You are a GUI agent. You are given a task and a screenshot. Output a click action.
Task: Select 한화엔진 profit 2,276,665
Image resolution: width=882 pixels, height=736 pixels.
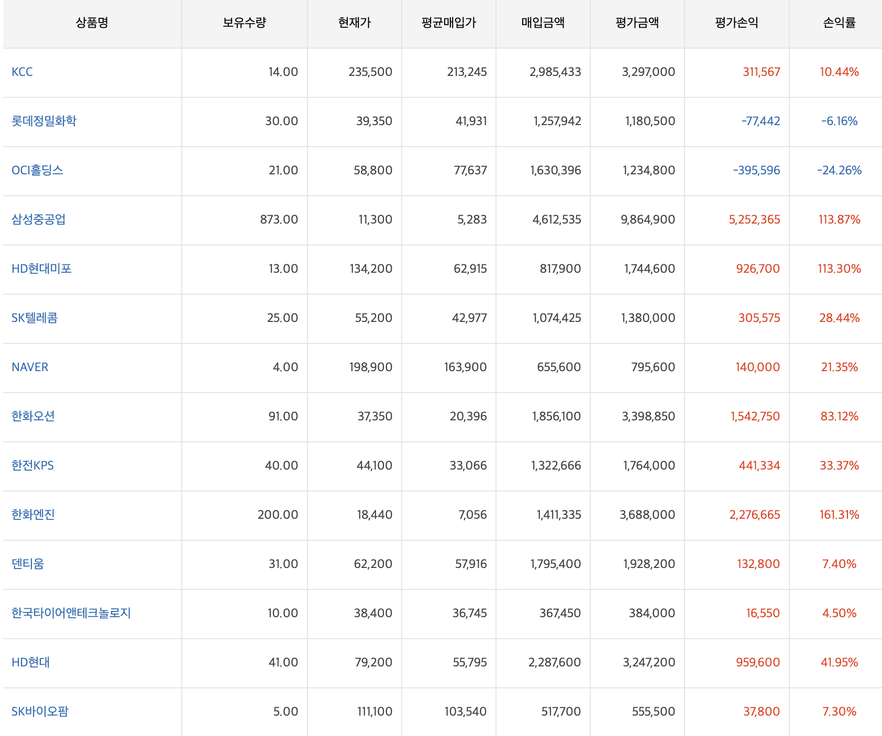pos(755,515)
